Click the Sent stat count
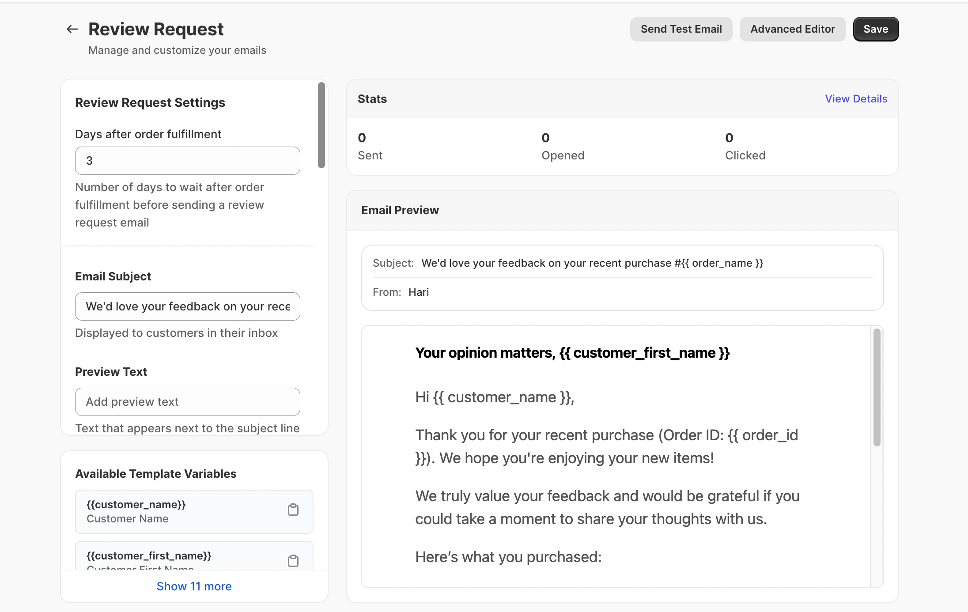The width and height of the screenshot is (968, 612). (x=362, y=138)
